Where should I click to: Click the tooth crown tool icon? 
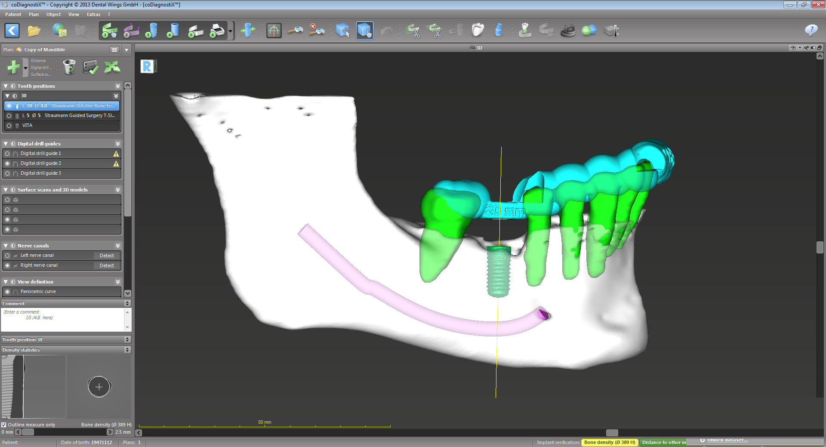(478, 30)
